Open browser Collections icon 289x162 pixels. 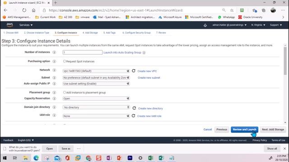tap(264, 10)
